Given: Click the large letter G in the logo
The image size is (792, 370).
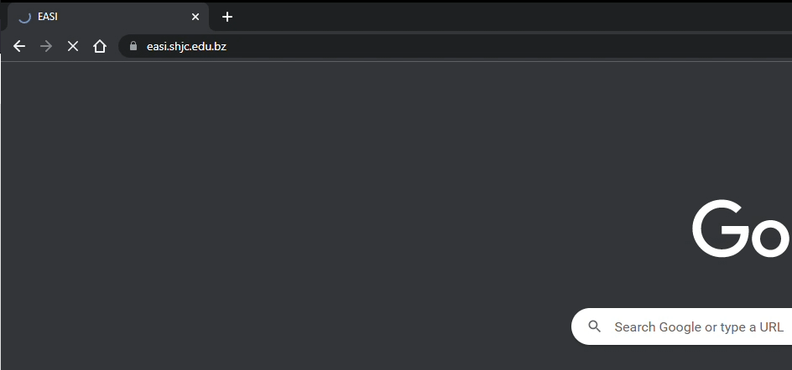Looking at the screenshot, I should click(721, 229).
